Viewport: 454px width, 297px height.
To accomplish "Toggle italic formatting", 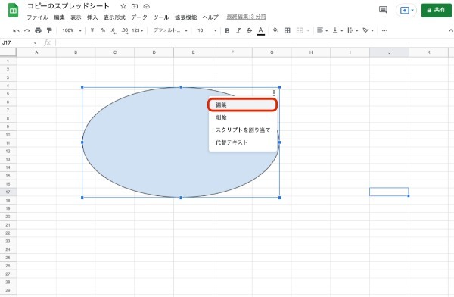I will (238, 30).
